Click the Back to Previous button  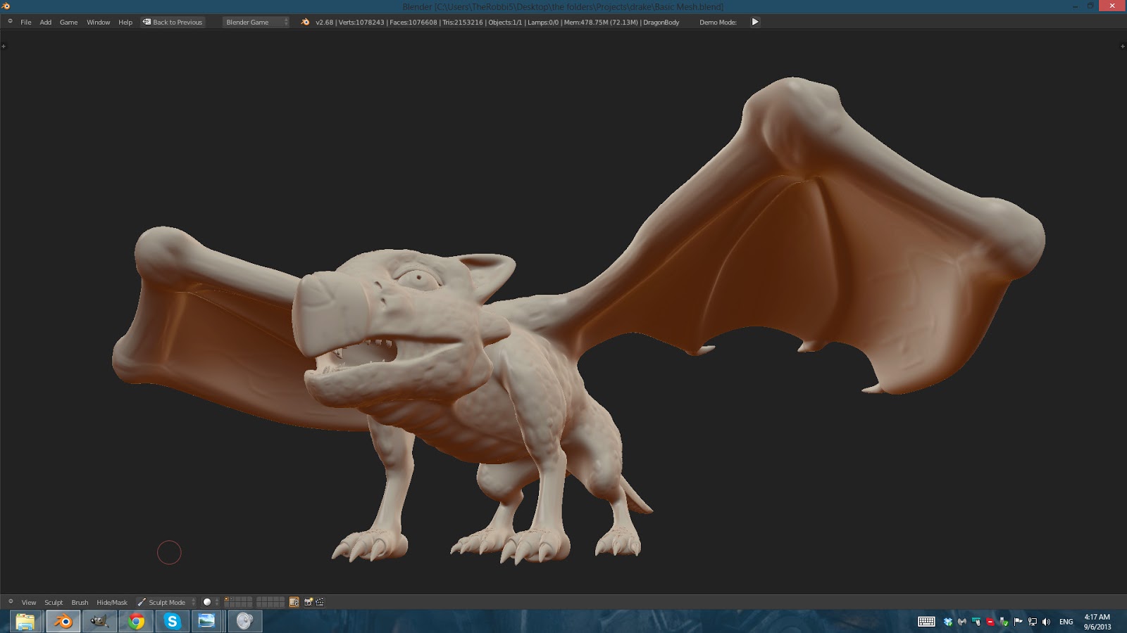tap(173, 22)
